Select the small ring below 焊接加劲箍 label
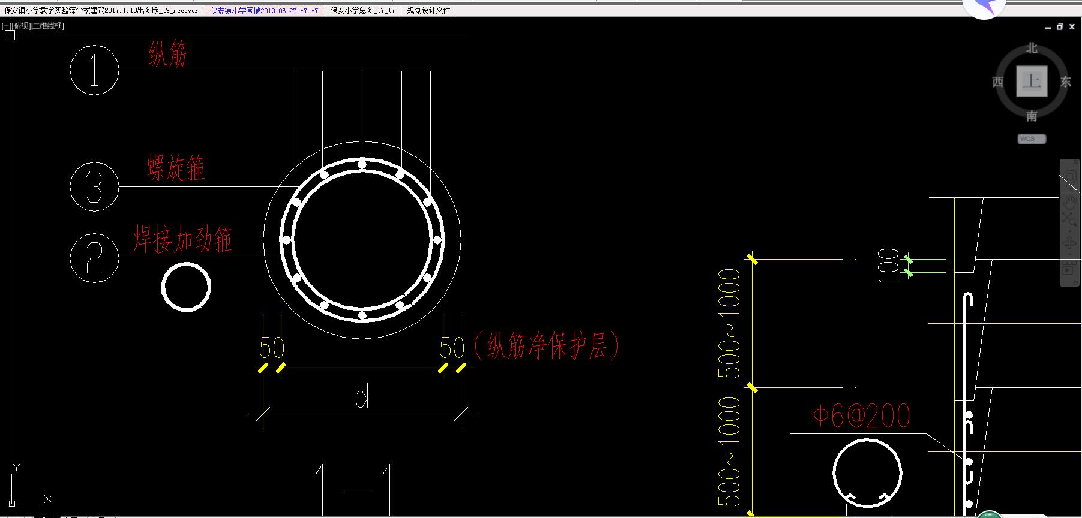 point(186,287)
